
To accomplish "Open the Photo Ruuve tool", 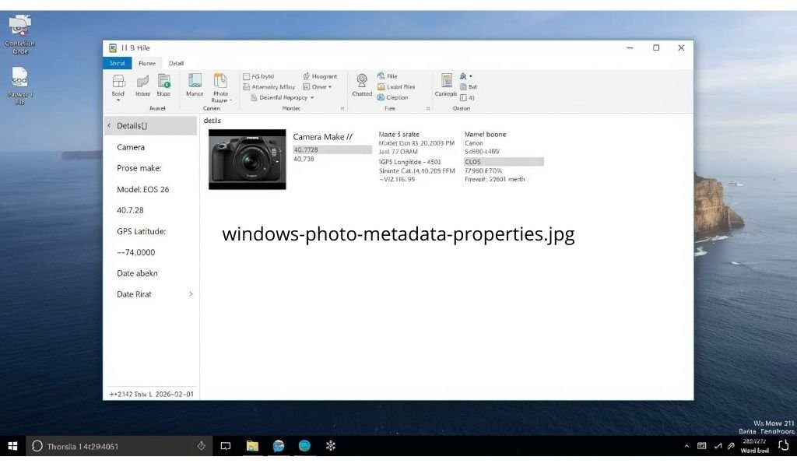I will click(220, 86).
